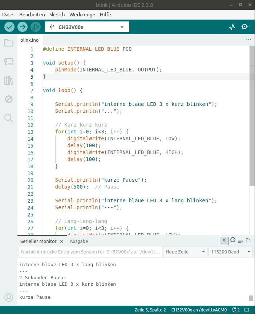Viewport: 255px width, 314px height.
Task: Click the digitalWrite LOW line 14
Action: pyautogui.click(x=124, y=139)
